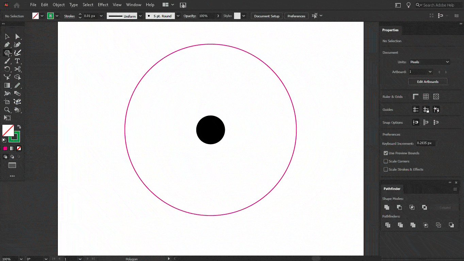Click the Edit Artboards button
Viewport: 464px width, 261px height.
(428, 82)
